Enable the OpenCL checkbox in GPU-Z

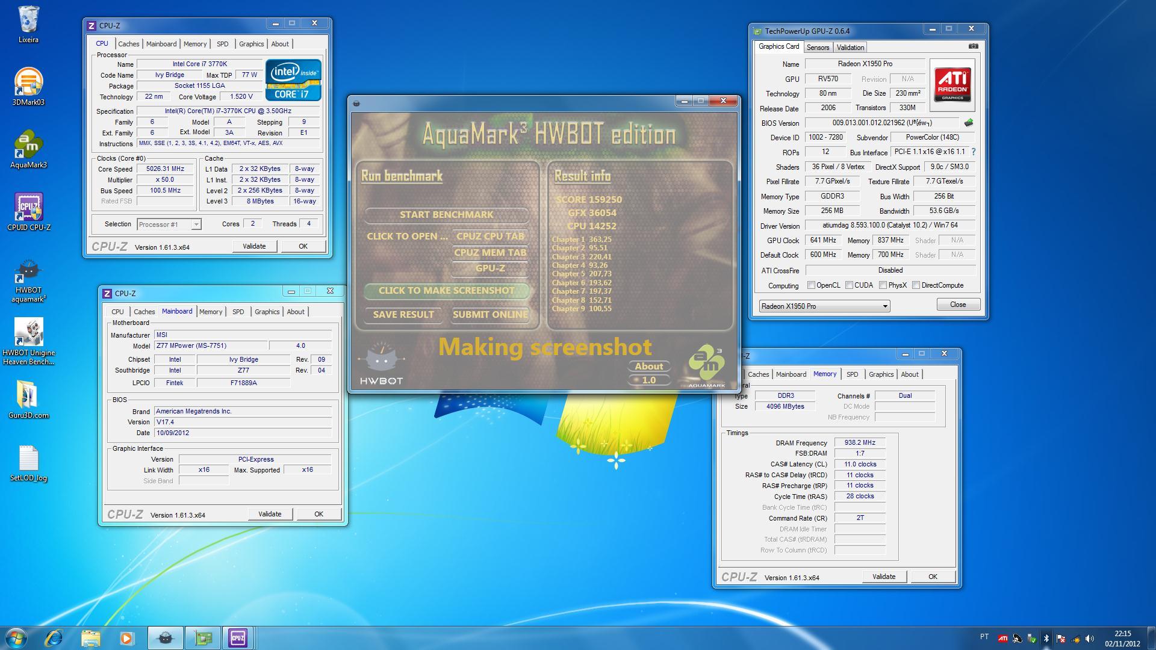(x=811, y=285)
